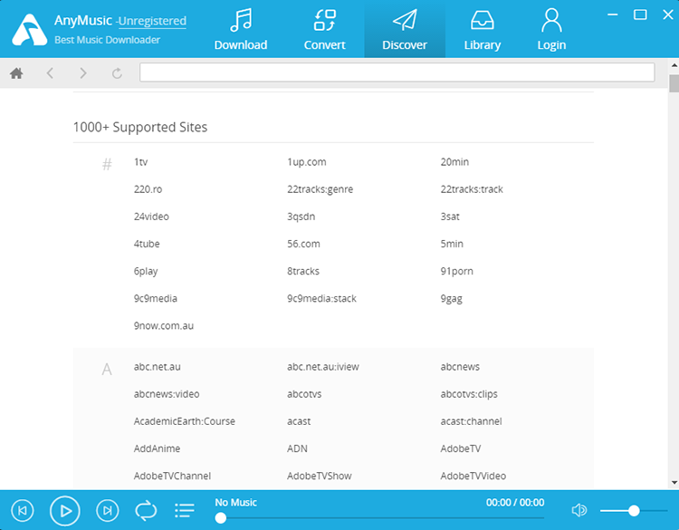Focus the URL address field
Image resolution: width=679 pixels, height=530 pixels.
click(397, 72)
